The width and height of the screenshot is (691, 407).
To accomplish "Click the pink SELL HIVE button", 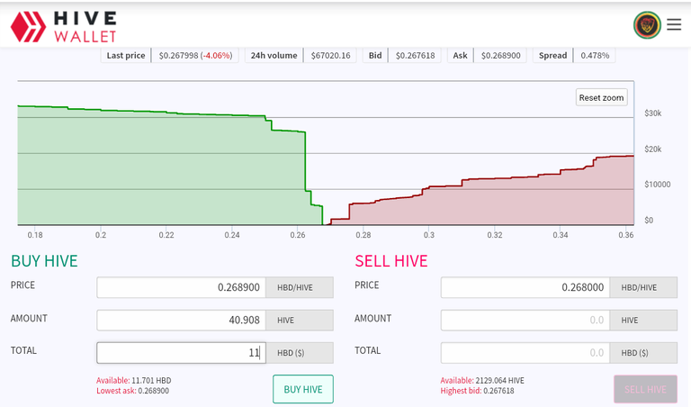I will pos(645,389).
